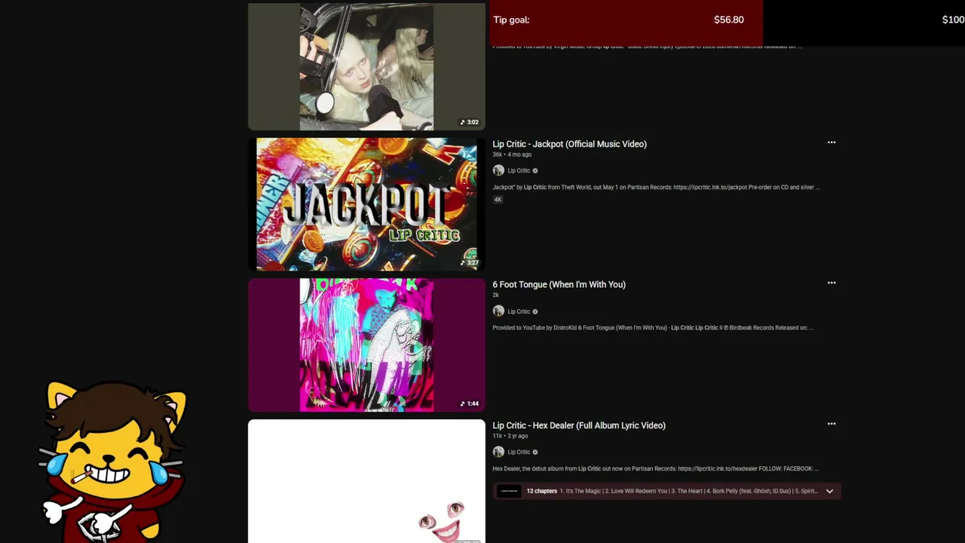Click the small chapter preview image beside 12 chapters
The height and width of the screenshot is (543, 965).
pyautogui.click(x=509, y=491)
